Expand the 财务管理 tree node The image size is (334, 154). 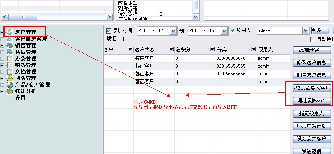[2, 66]
